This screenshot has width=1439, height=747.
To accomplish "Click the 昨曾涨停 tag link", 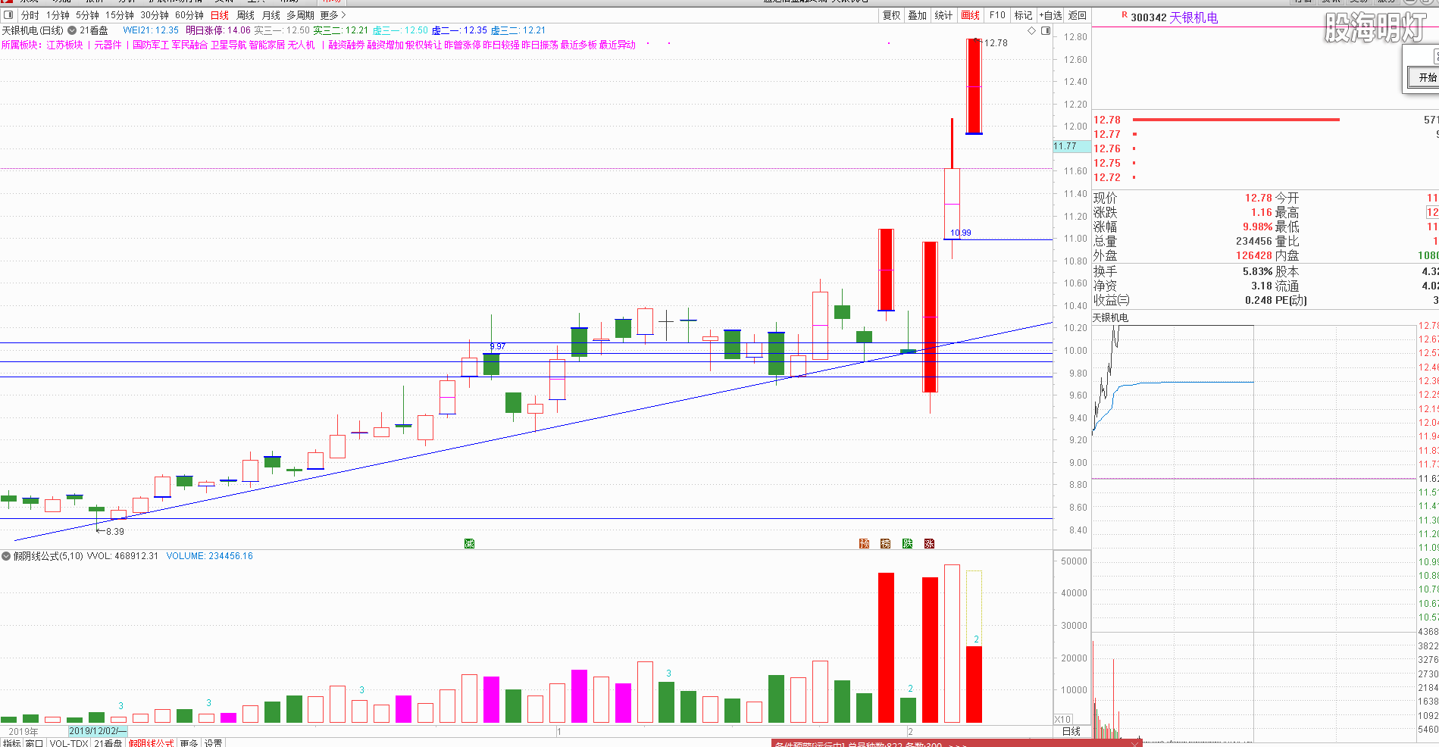I will (x=463, y=45).
